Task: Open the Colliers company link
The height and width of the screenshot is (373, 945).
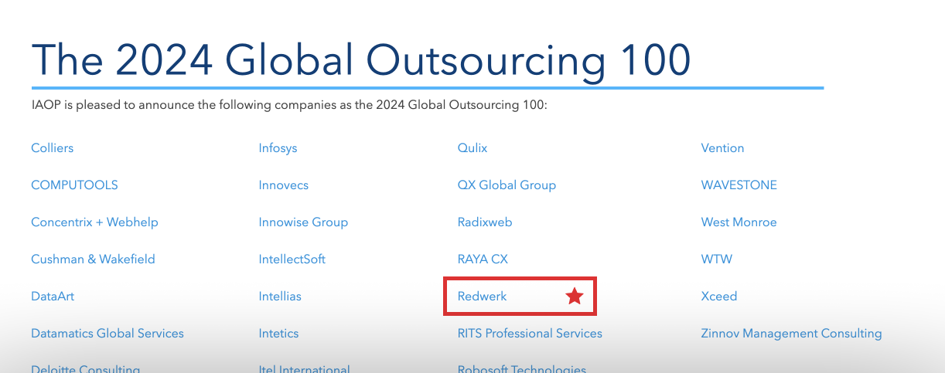Action: pos(53,148)
